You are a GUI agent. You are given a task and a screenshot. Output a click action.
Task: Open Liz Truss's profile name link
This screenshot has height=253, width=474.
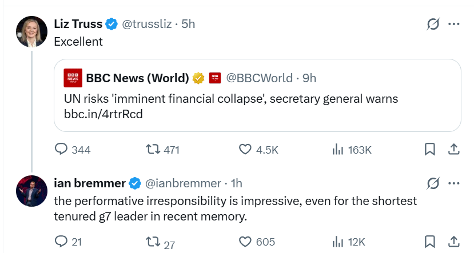click(78, 24)
